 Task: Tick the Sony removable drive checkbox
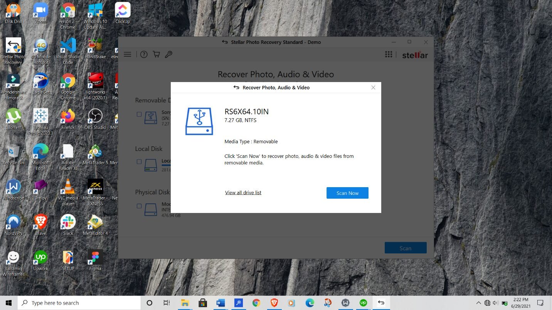click(139, 114)
